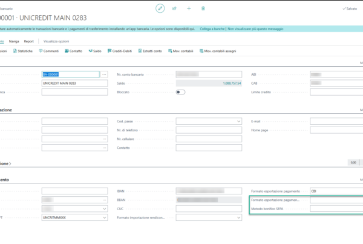Open Estratti conto action
This screenshot has height=244, width=363.
coord(150,51)
